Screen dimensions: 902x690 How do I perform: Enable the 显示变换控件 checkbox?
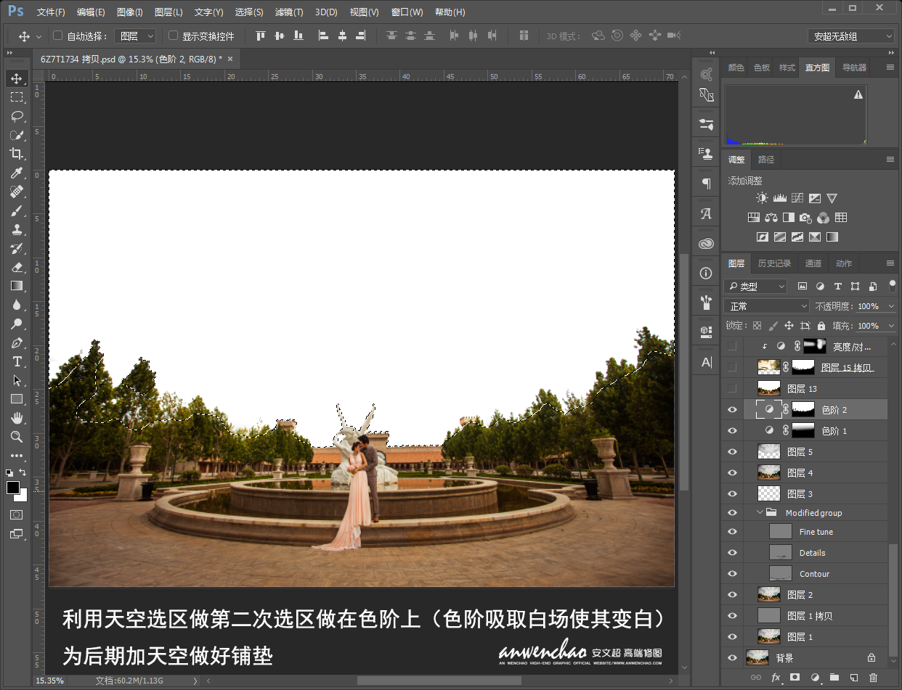[173, 36]
